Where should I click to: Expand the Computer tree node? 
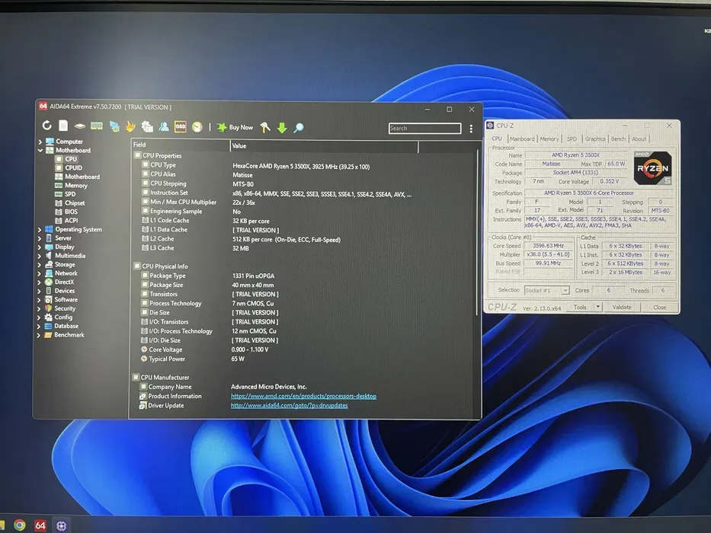[40, 142]
